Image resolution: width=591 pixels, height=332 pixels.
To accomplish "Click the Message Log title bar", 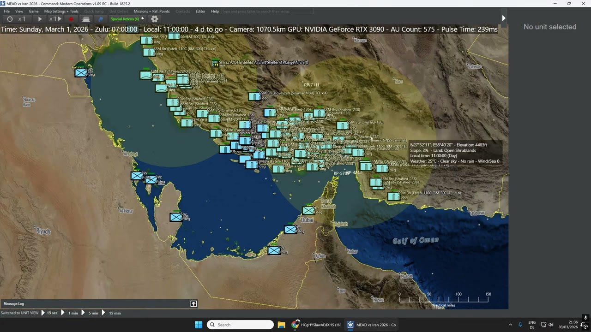I will pyautogui.click(x=99, y=303).
